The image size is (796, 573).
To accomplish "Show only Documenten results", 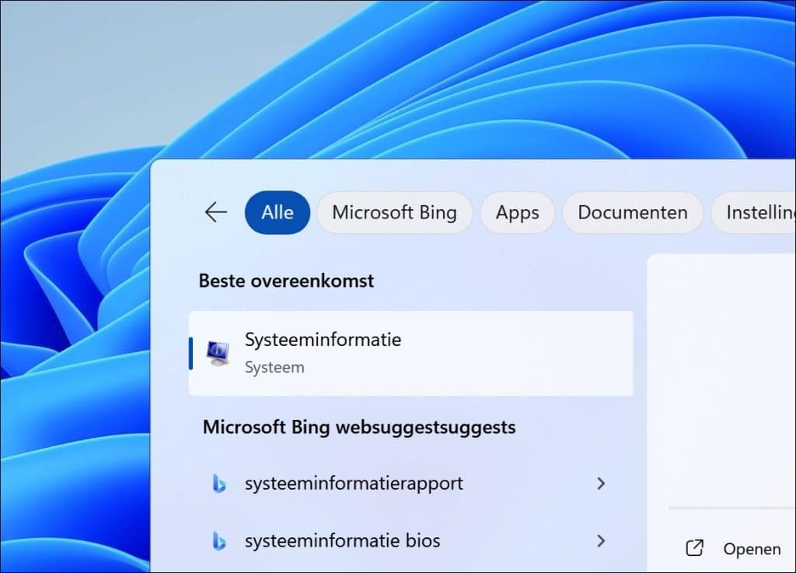I will [x=633, y=212].
